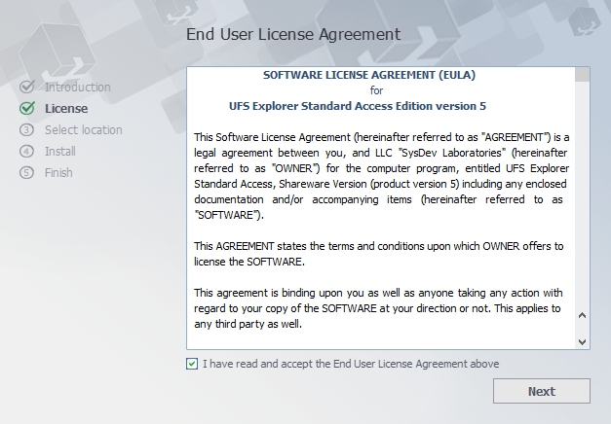
Task: Click the license text scrollbar track
Action: [583, 194]
